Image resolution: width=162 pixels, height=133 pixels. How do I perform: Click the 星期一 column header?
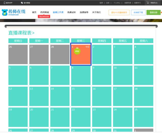[x=39, y=41]
